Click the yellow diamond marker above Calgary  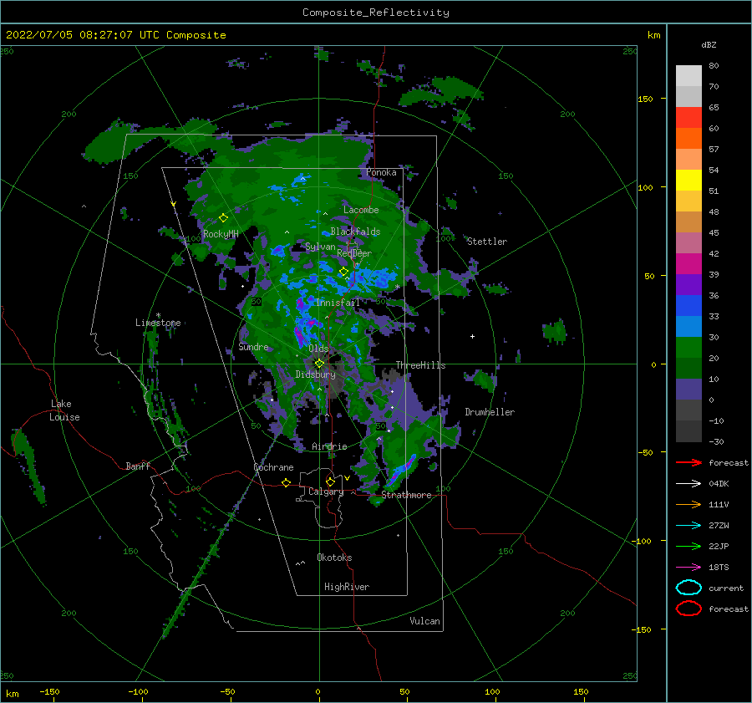(330, 481)
